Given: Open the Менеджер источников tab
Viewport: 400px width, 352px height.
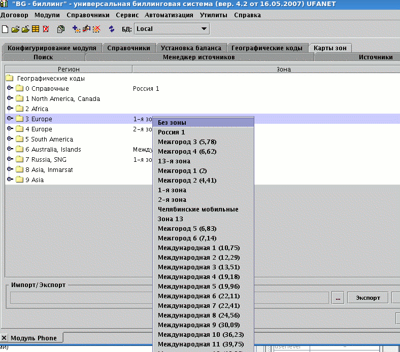Looking at the screenshot, I should click(199, 57).
